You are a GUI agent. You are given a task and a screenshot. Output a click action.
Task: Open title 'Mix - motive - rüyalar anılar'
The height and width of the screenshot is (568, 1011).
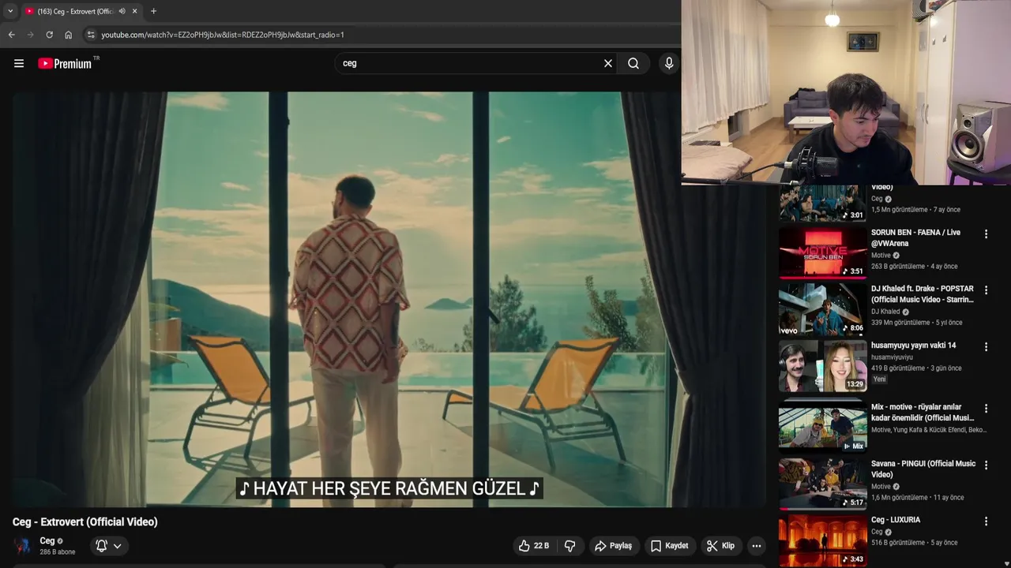[x=923, y=413]
